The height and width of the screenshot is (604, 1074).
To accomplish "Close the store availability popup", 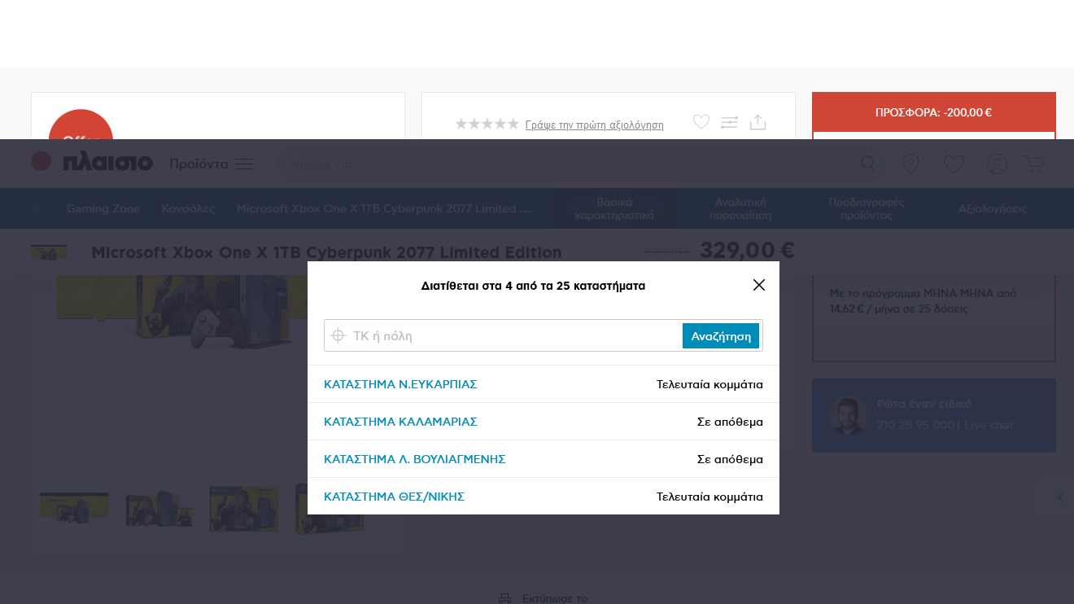I will (759, 285).
